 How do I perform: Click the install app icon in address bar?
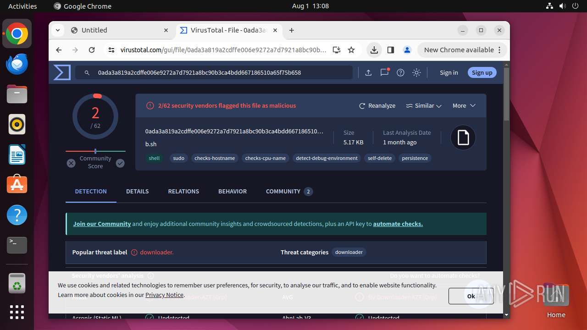[337, 50]
